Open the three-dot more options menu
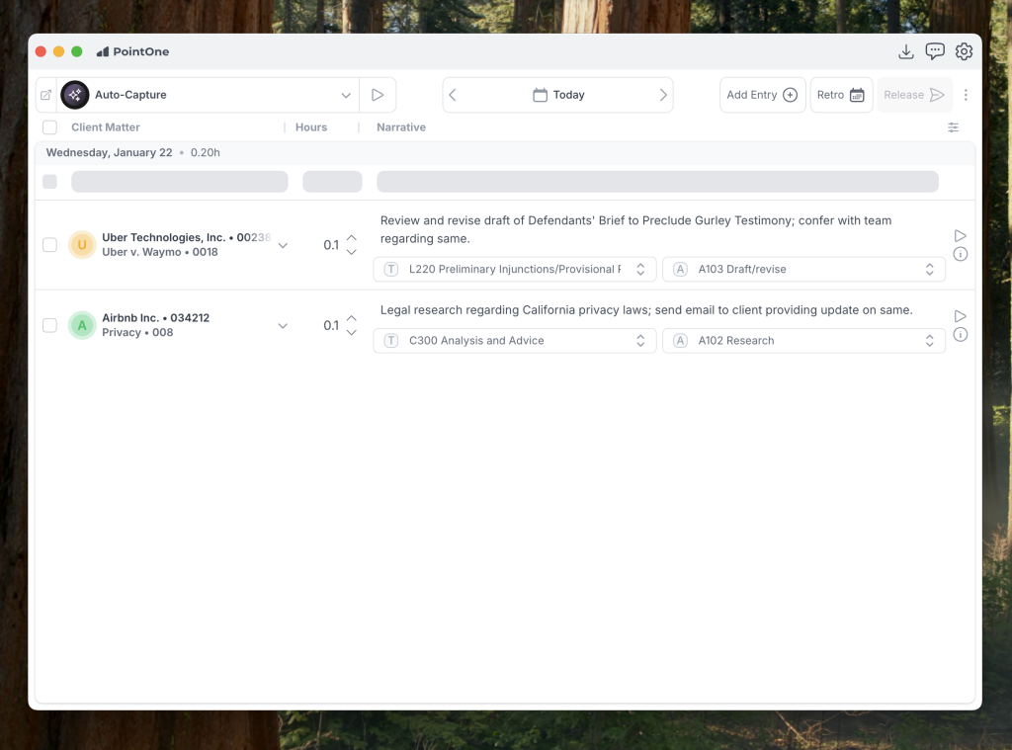The width and height of the screenshot is (1012, 750). (966, 95)
